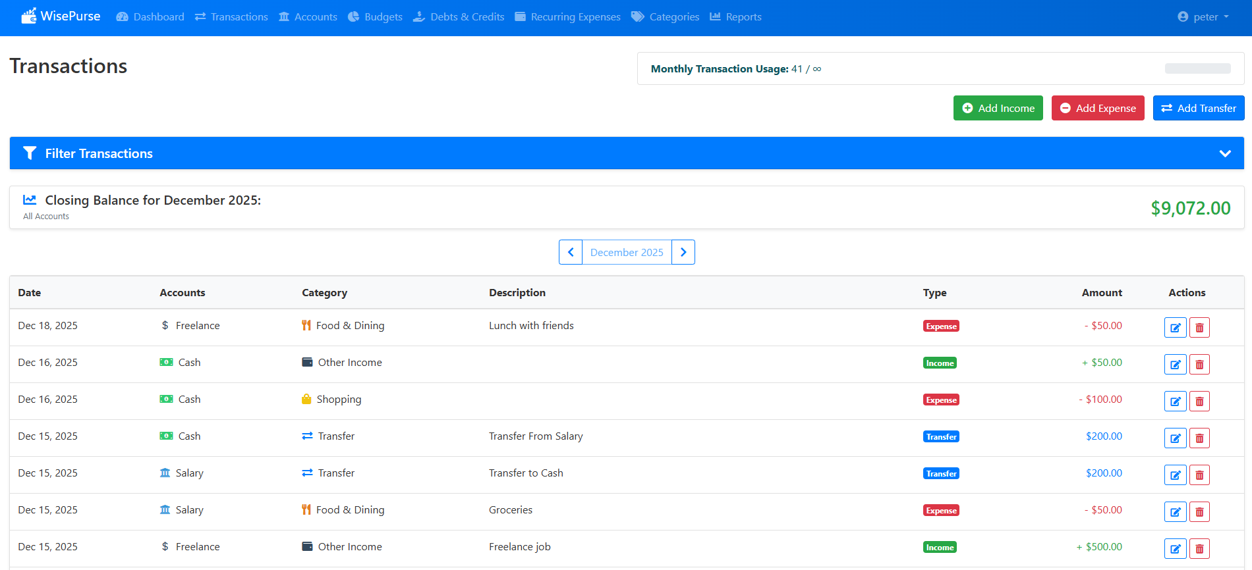Click the Filter Transactions header title
Screen dimensions: 1252x570
[99, 153]
